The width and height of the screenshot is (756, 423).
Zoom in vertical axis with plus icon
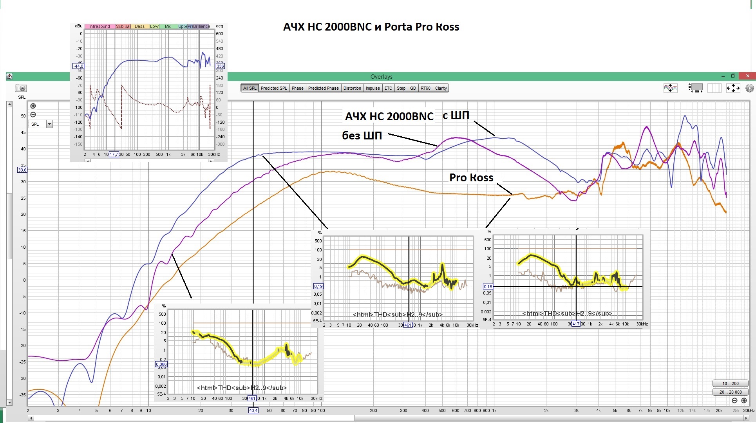click(x=33, y=106)
